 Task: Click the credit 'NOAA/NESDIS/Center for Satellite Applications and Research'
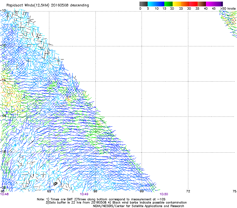pyautogui.click(x=138, y=206)
